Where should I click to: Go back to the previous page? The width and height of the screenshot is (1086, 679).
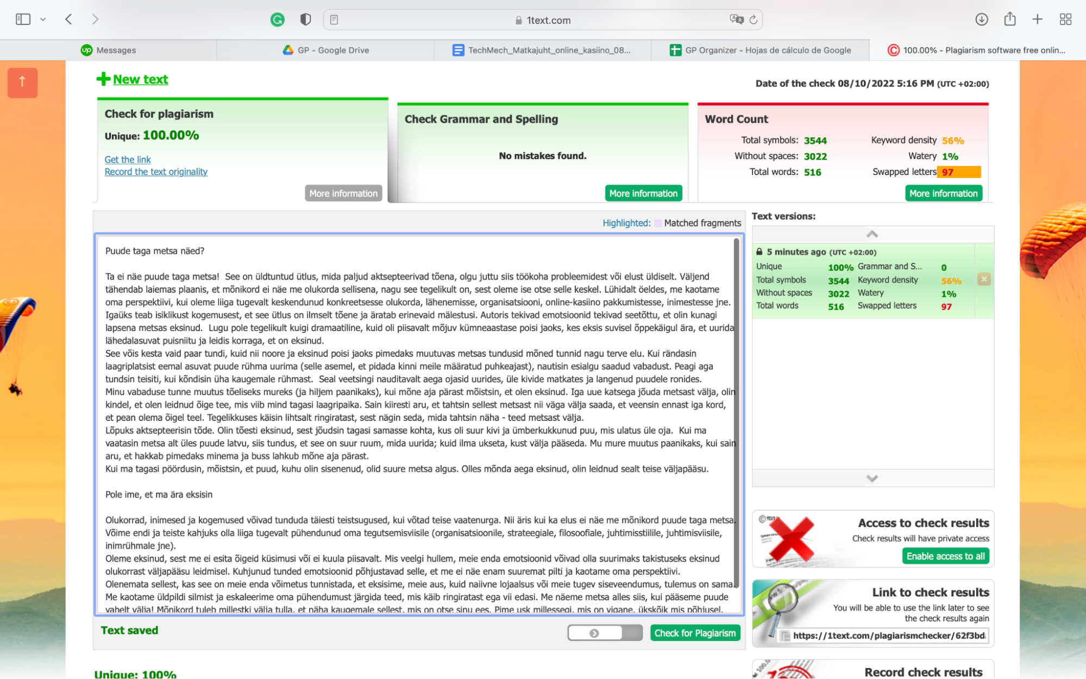click(68, 20)
